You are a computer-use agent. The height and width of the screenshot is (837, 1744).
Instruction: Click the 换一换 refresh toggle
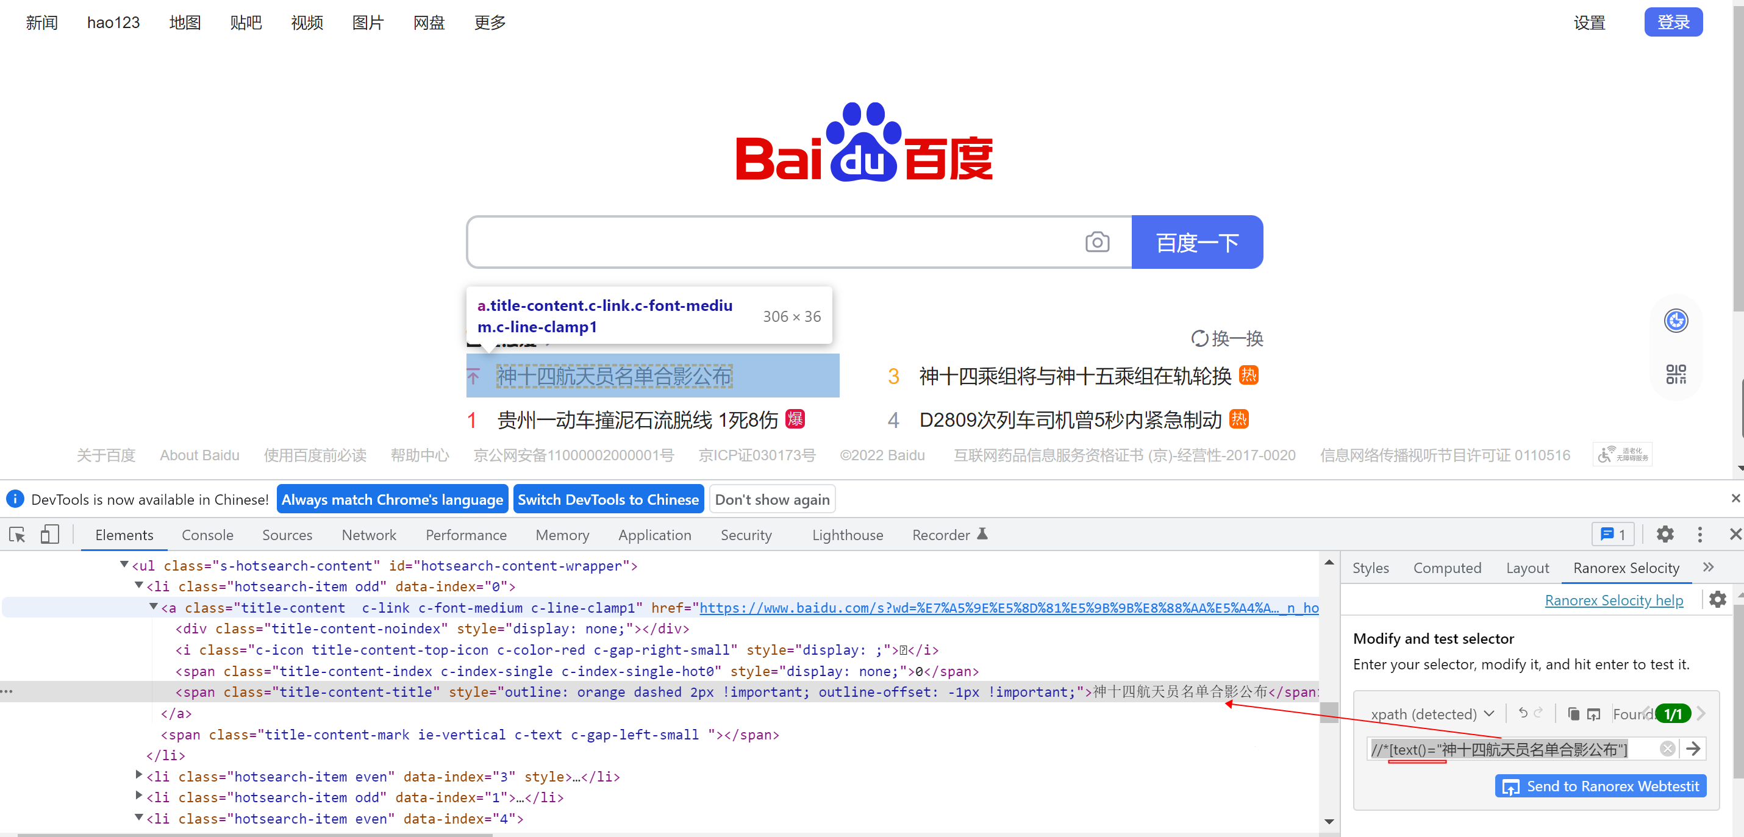tap(1227, 338)
